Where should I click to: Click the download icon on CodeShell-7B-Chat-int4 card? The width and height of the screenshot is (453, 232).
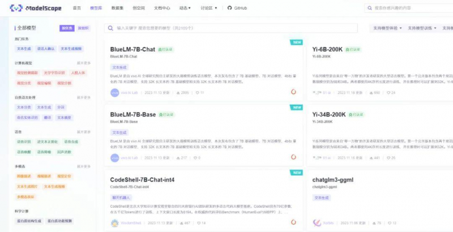[182, 224]
